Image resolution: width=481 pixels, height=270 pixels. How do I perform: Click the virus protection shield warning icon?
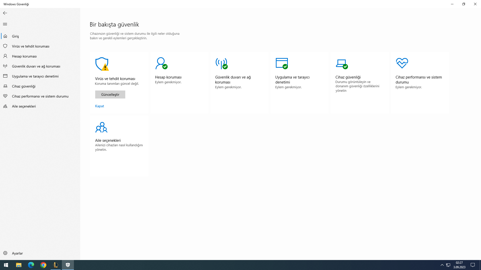102,64
